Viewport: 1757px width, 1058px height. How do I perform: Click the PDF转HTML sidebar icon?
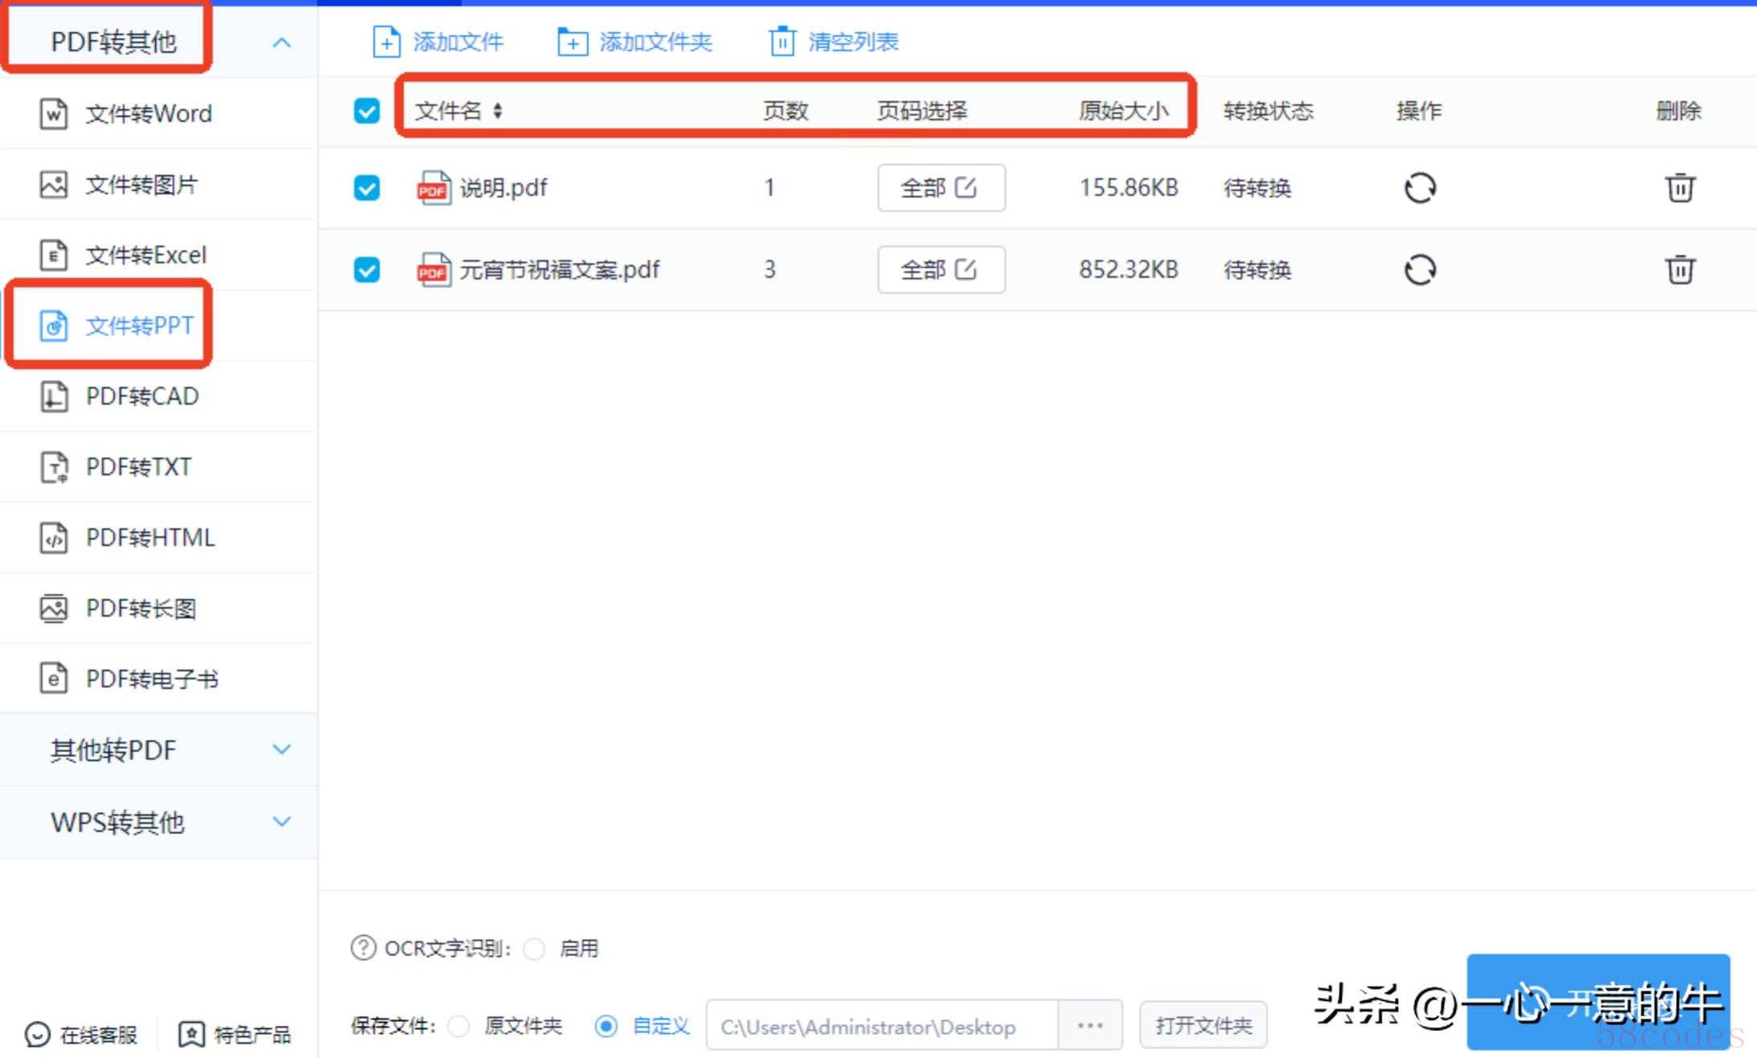tap(54, 538)
